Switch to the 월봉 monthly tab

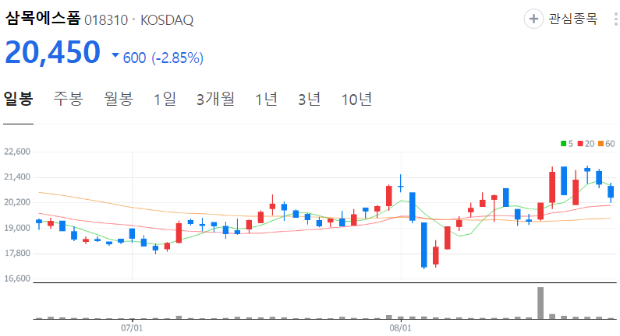click(119, 99)
